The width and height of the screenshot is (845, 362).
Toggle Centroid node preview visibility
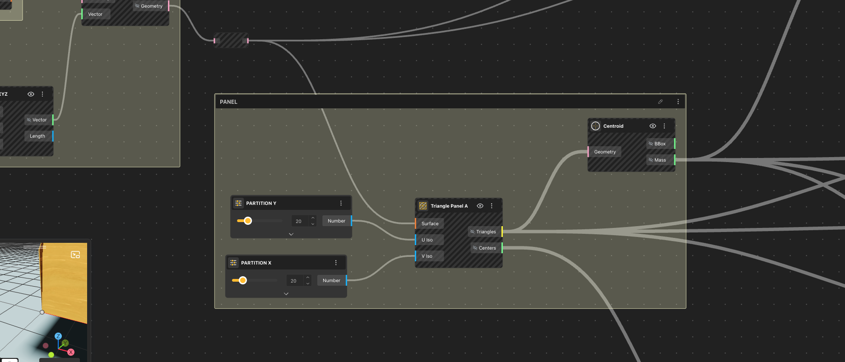click(653, 126)
